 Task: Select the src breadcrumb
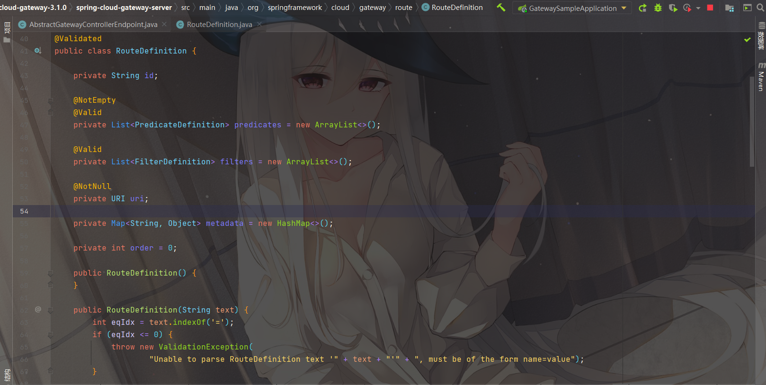[186, 8]
